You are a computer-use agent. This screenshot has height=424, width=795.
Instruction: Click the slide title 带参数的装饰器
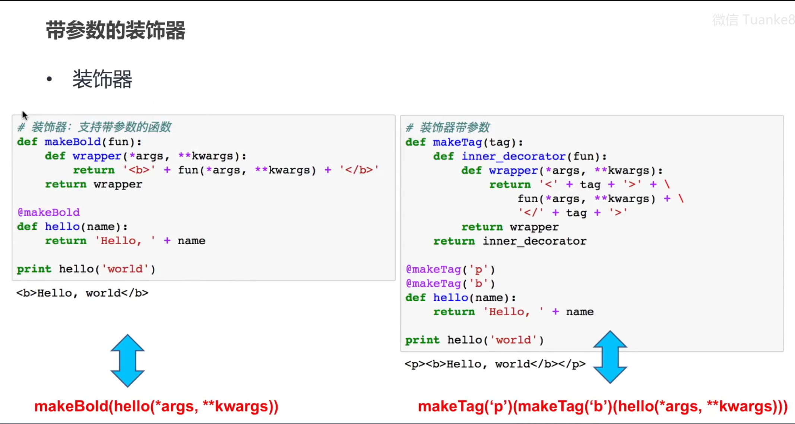pyautogui.click(x=115, y=30)
